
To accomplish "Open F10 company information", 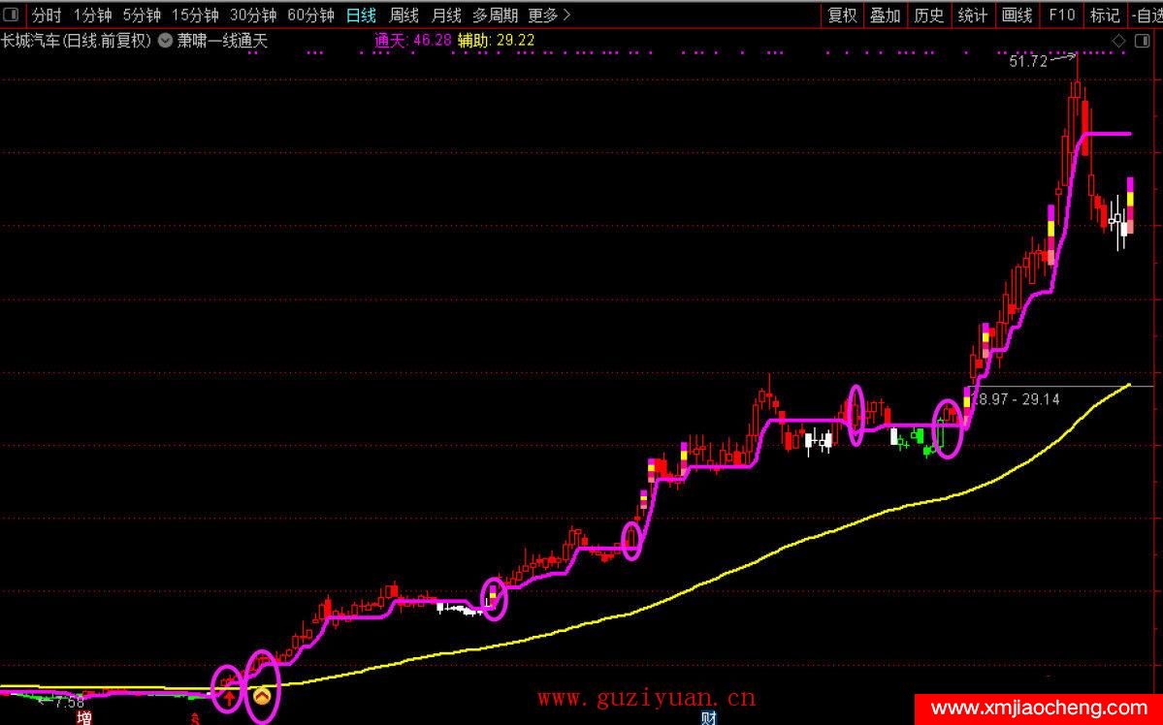I will 1061,16.
